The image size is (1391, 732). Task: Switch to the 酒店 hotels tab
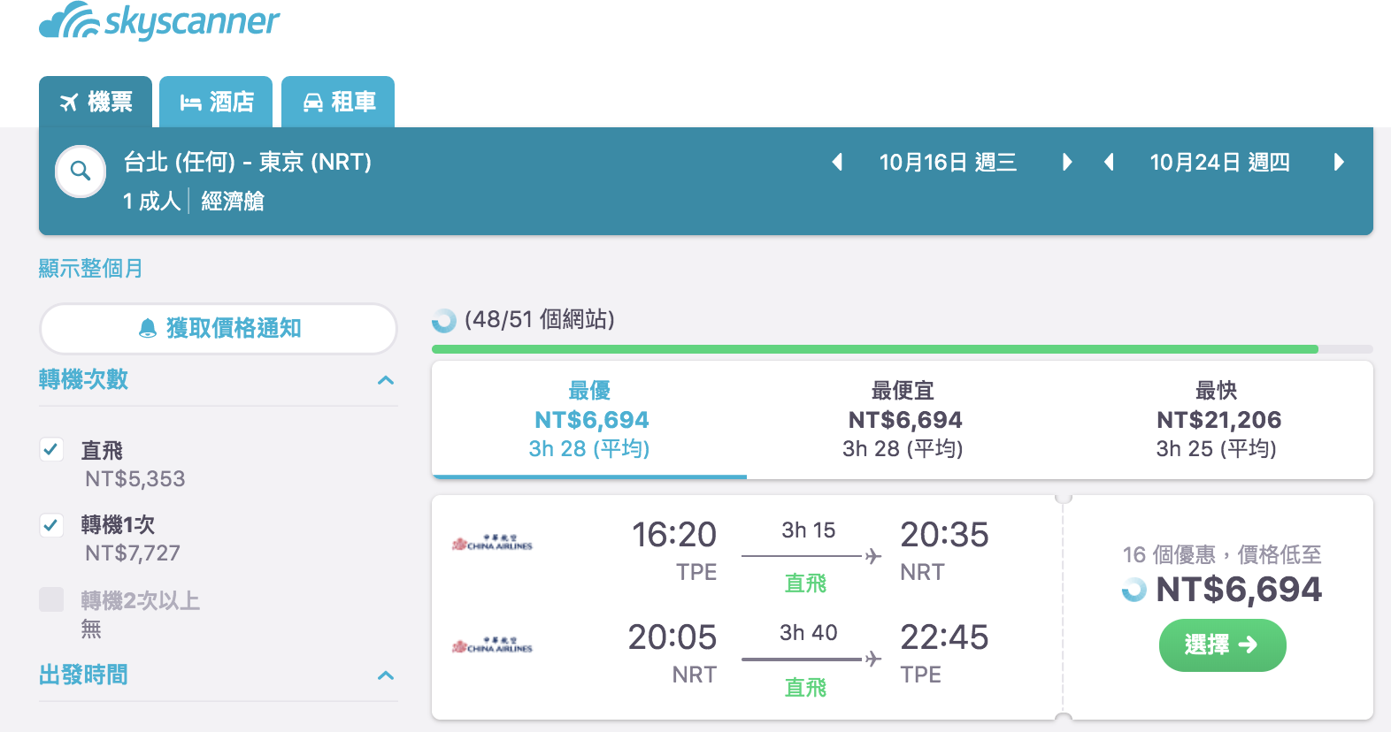[x=216, y=102]
